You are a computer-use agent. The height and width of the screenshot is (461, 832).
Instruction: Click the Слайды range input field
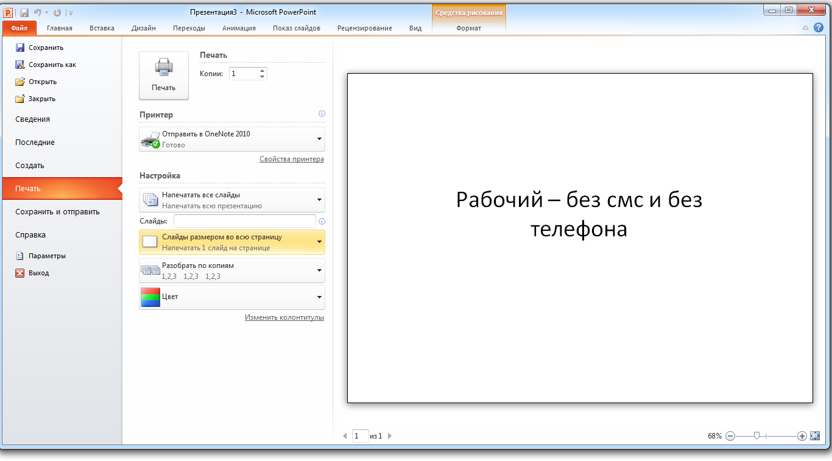pyautogui.click(x=244, y=221)
